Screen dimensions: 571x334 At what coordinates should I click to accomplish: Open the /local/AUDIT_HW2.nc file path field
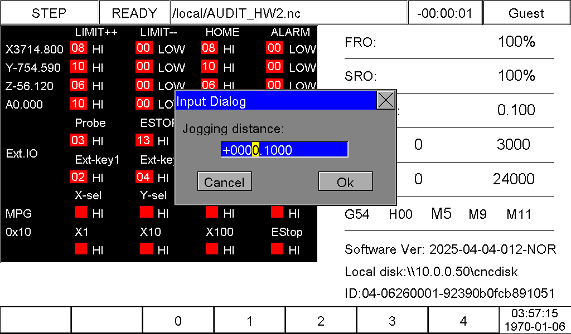click(x=289, y=13)
